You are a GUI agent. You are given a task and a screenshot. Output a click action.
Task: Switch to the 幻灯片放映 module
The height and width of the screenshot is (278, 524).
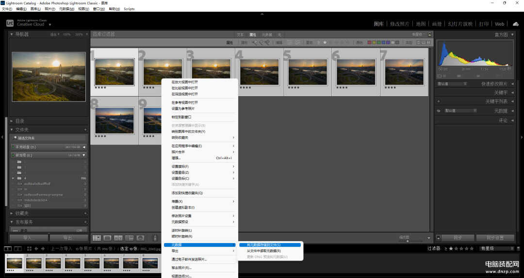460,24
